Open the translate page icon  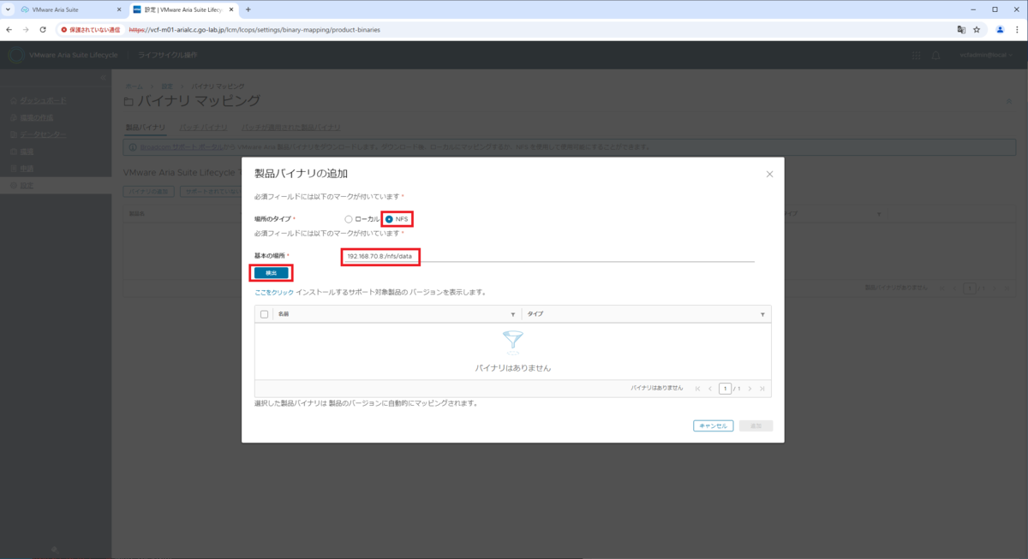[x=961, y=29]
